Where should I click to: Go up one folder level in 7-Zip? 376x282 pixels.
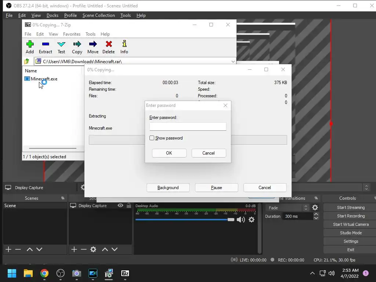pos(27,61)
